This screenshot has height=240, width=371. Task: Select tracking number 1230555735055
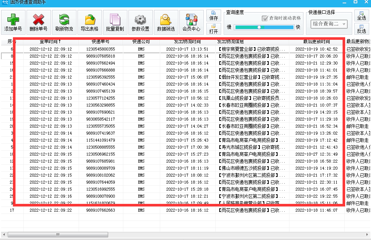click(100, 126)
